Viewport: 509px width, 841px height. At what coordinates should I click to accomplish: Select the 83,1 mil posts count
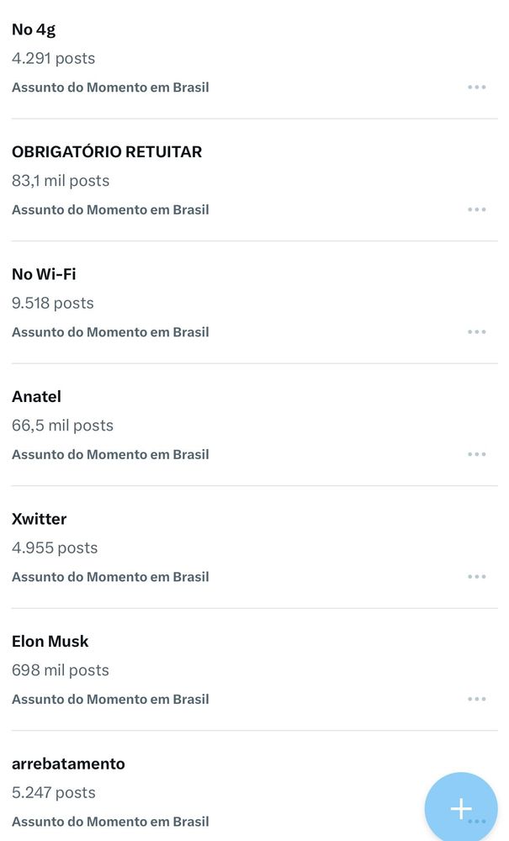[x=61, y=181]
